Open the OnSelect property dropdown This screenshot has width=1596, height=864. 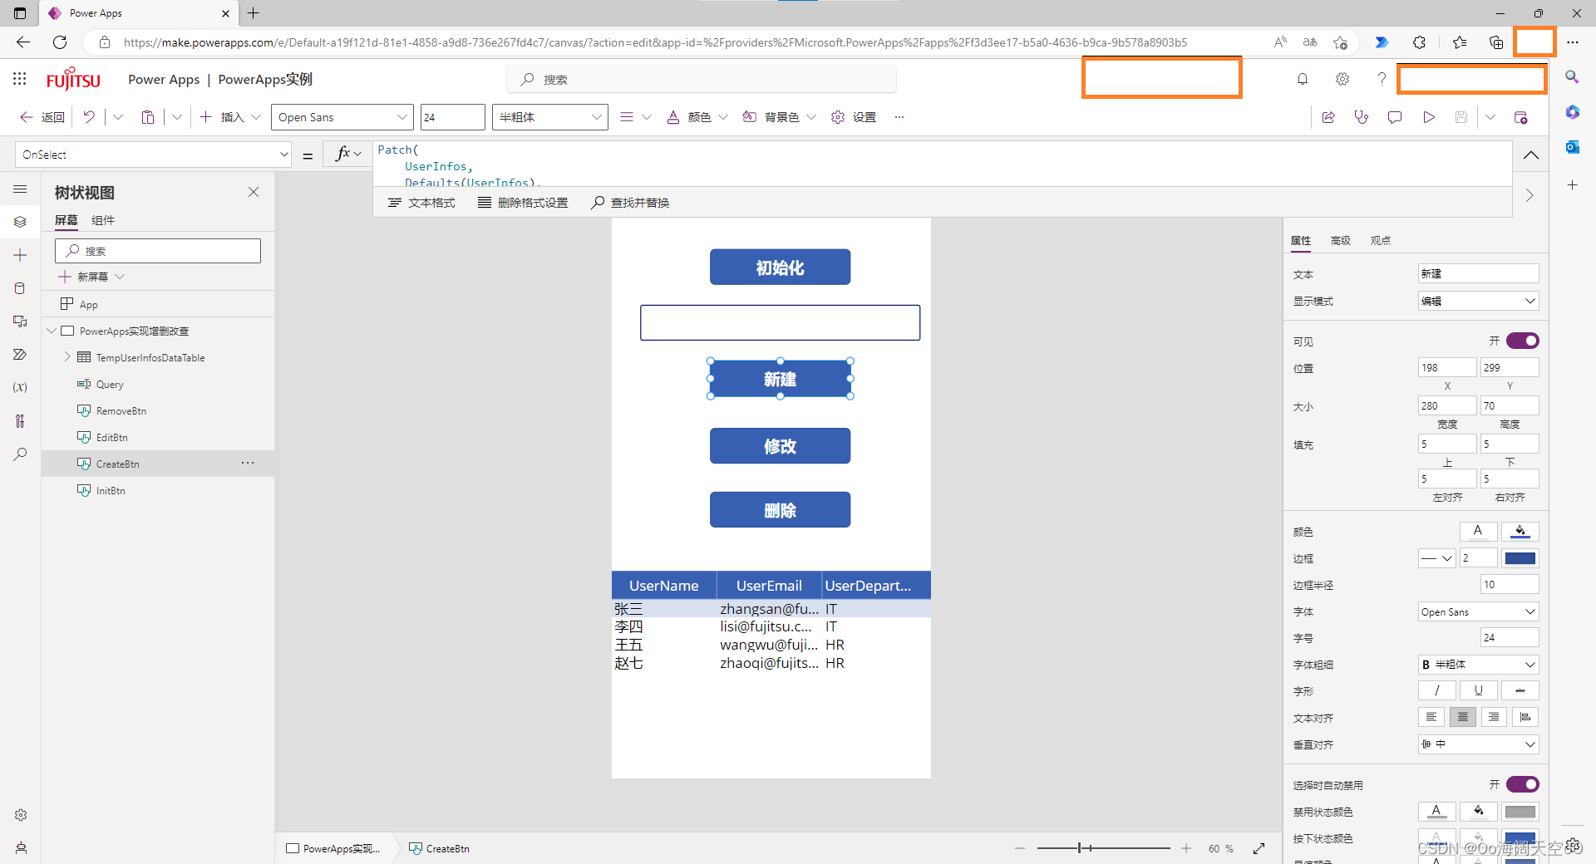click(x=283, y=155)
